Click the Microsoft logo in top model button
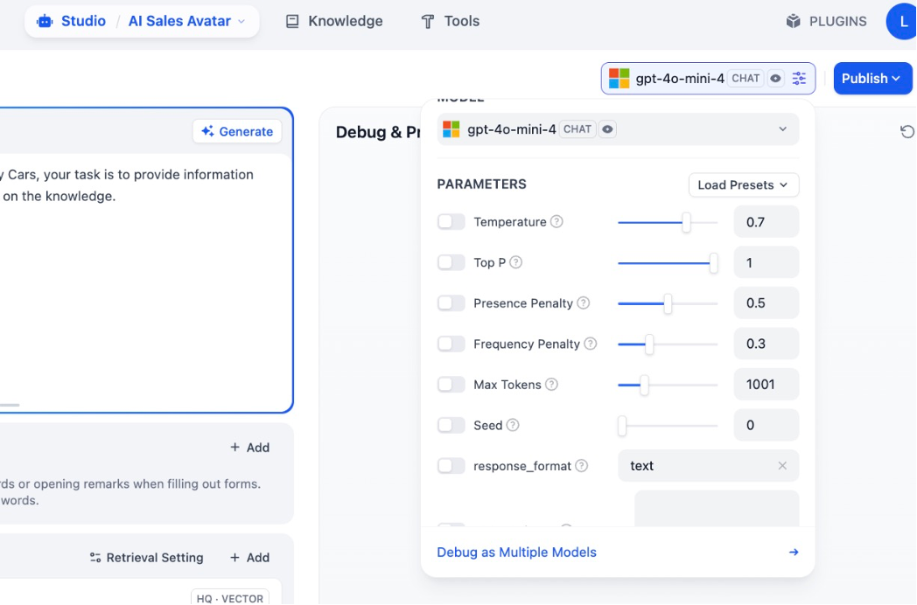The image size is (917, 605). pyautogui.click(x=619, y=79)
